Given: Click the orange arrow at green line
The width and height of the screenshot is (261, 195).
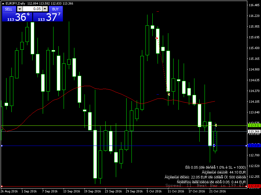Looking at the screenshot, I should pos(216,125).
